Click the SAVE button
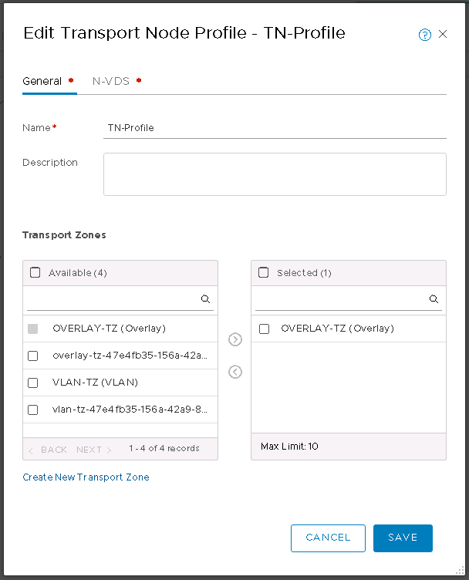The width and height of the screenshot is (469, 580). 403,538
